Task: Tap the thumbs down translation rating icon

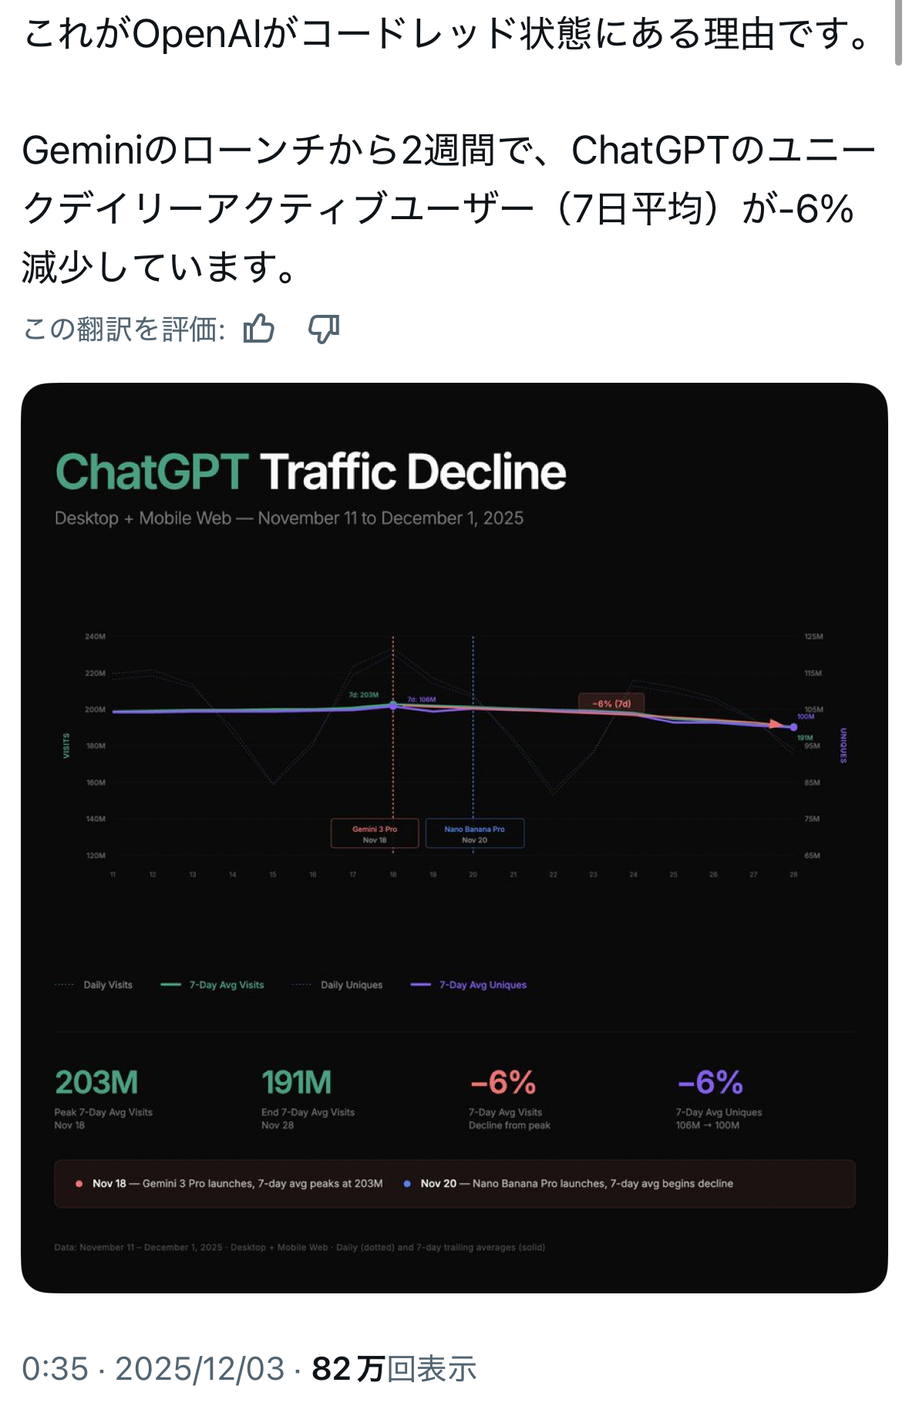Action: [324, 329]
